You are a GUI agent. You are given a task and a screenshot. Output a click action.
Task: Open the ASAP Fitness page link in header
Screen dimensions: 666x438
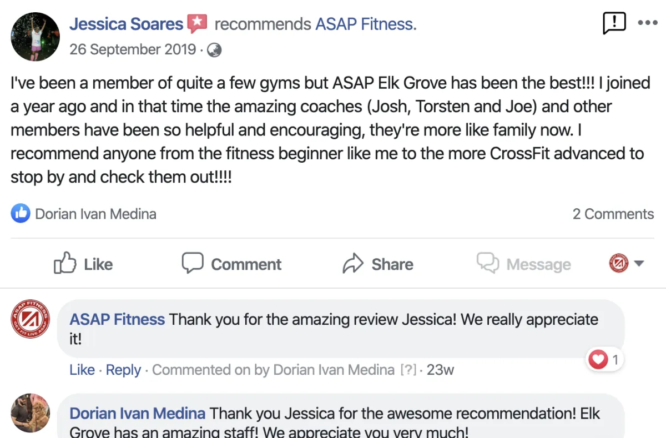[366, 24]
